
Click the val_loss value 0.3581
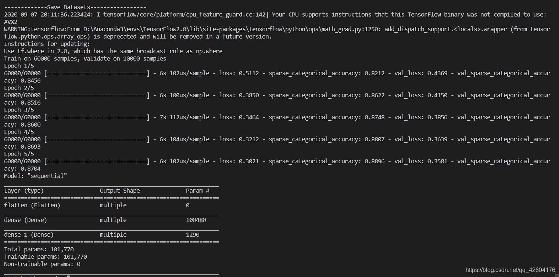437,161
